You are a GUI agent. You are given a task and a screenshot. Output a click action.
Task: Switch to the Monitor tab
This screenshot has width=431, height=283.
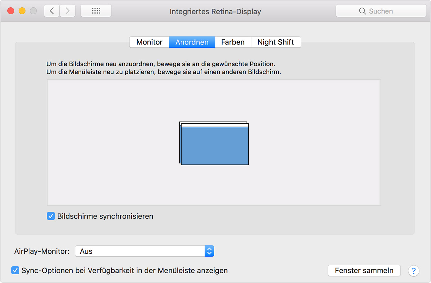pyautogui.click(x=149, y=42)
